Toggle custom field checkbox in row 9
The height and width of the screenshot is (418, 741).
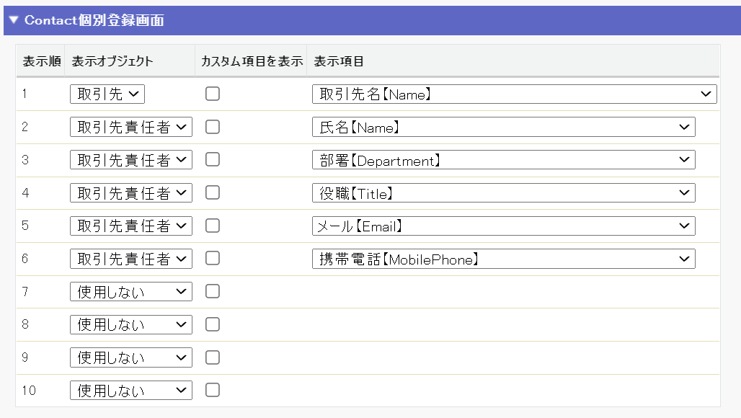(x=213, y=357)
